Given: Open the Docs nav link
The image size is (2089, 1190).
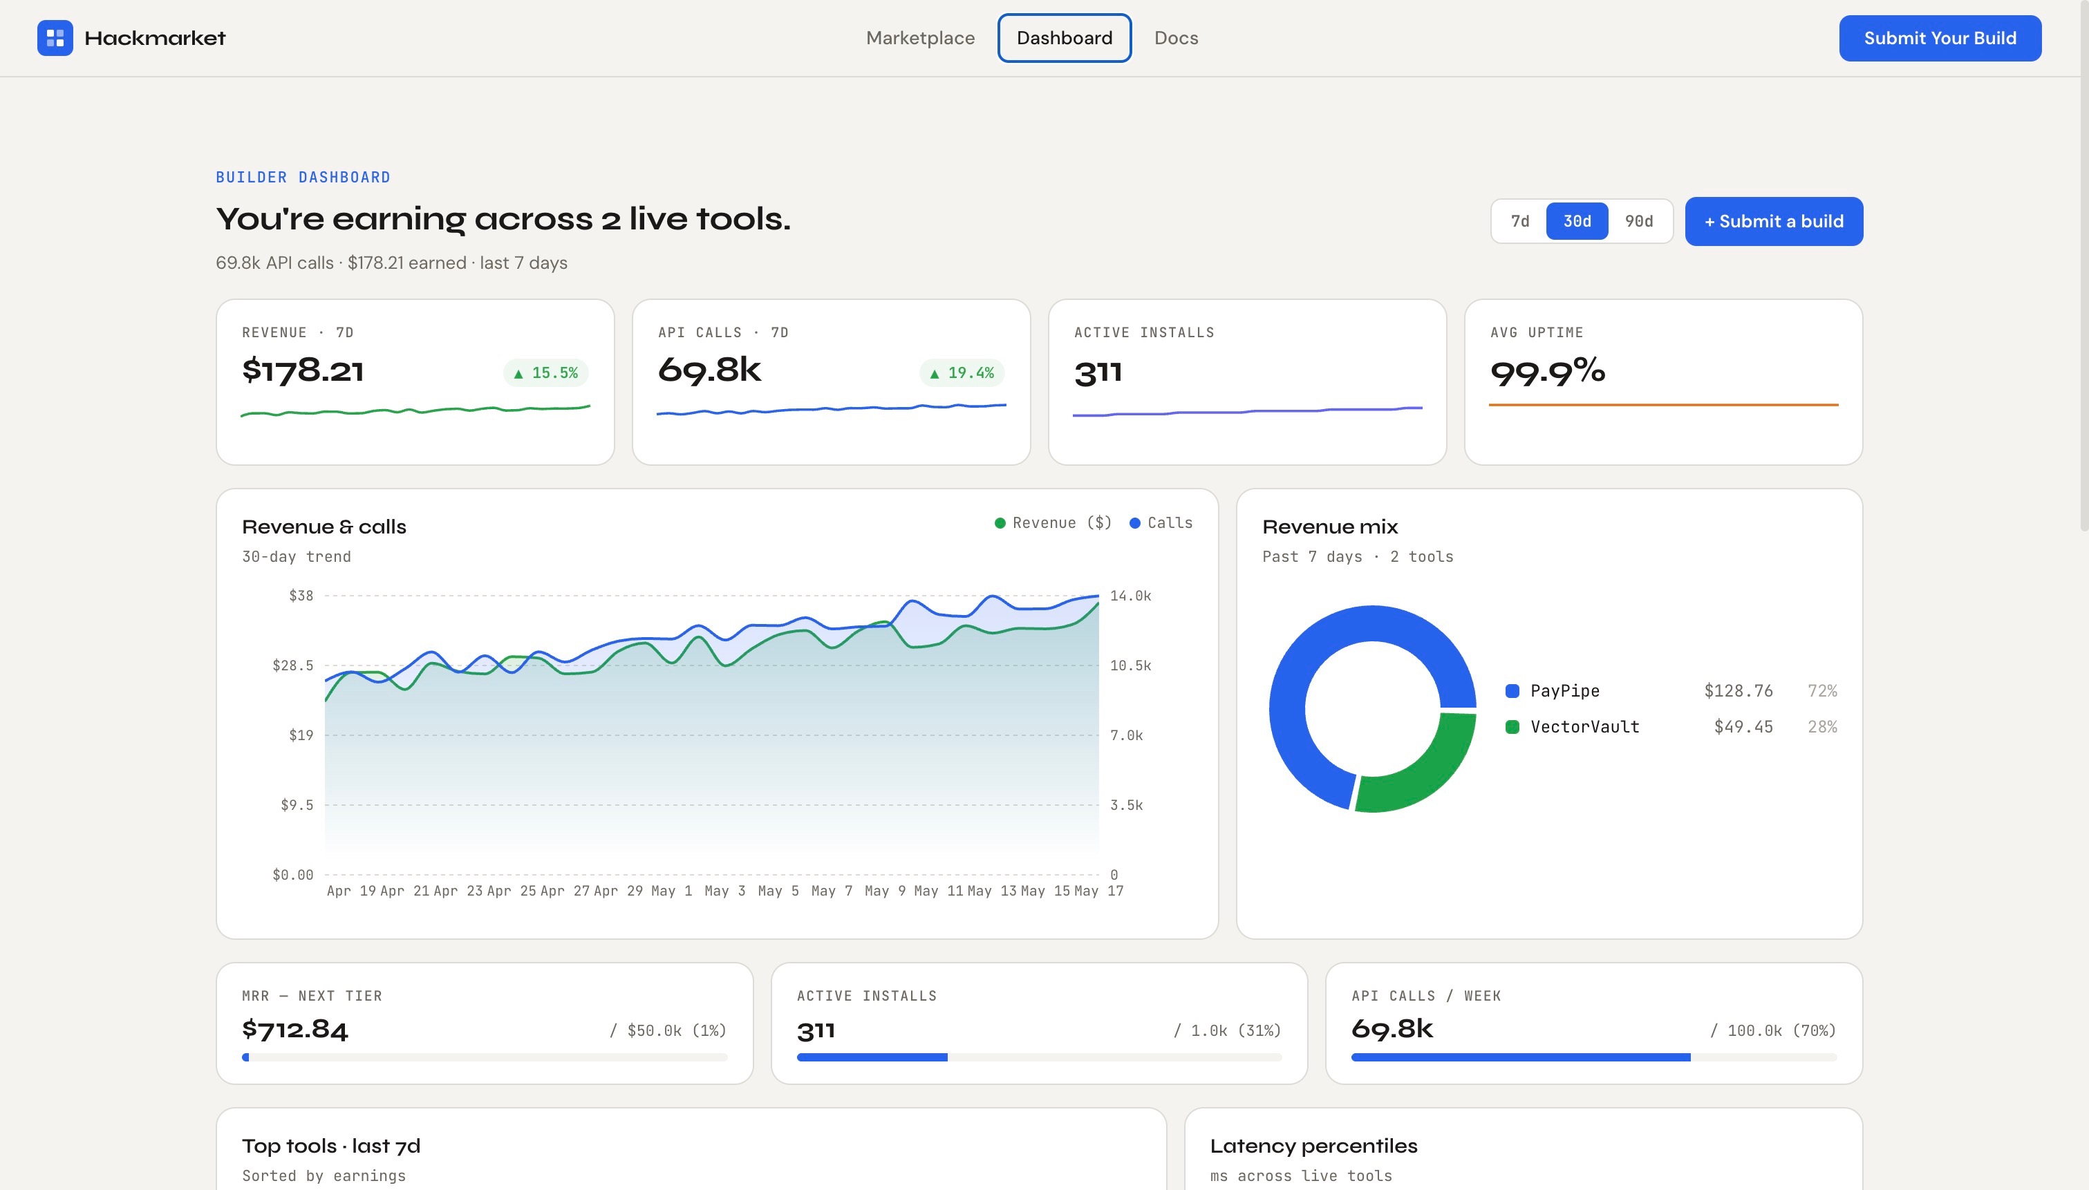Looking at the screenshot, I should 1176,37.
